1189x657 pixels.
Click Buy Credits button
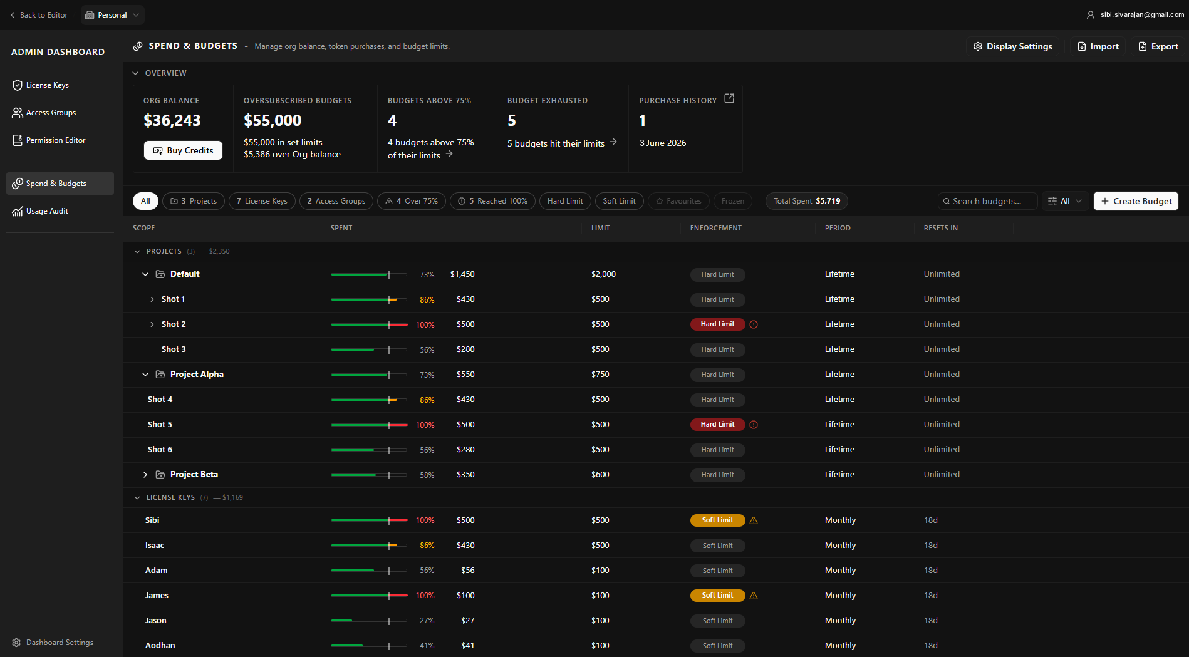tap(183, 150)
